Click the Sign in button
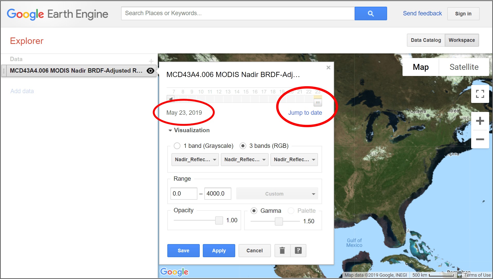The height and width of the screenshot is (279, 493). pyautogui.click(x=463, y=14)
